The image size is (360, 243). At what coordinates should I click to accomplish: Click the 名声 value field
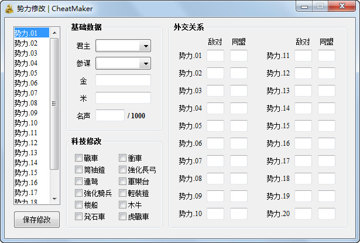pos(110,115)
